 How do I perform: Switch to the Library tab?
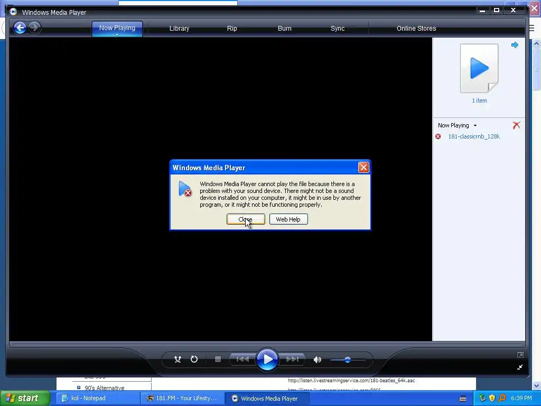pyautogui.click(x=179, y=29)
